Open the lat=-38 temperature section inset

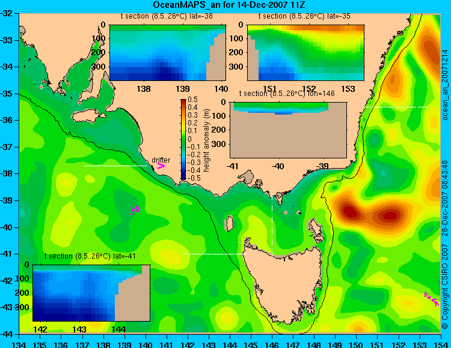[x=168, y=53]
